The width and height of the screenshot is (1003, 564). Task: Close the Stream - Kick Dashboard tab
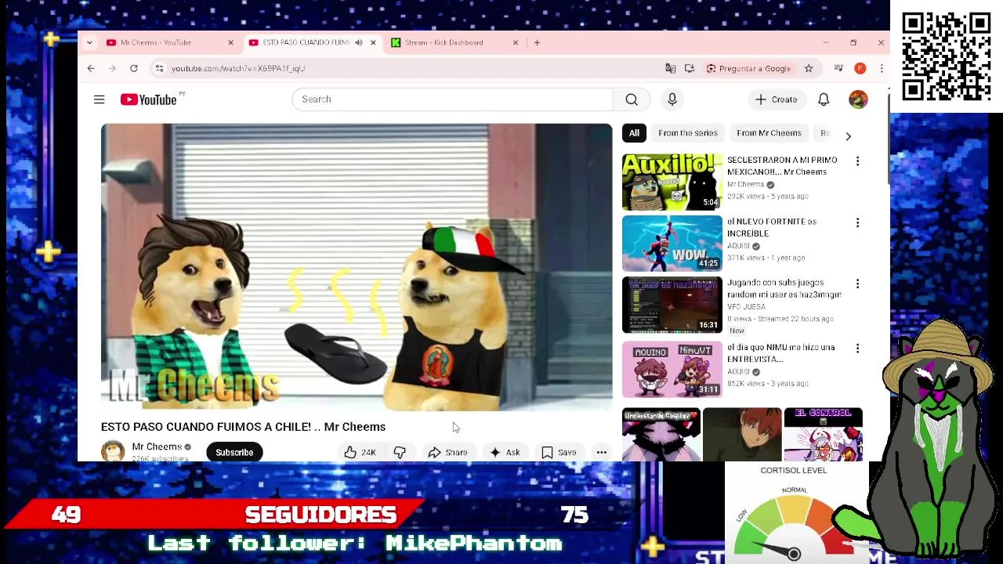(516, 42)
